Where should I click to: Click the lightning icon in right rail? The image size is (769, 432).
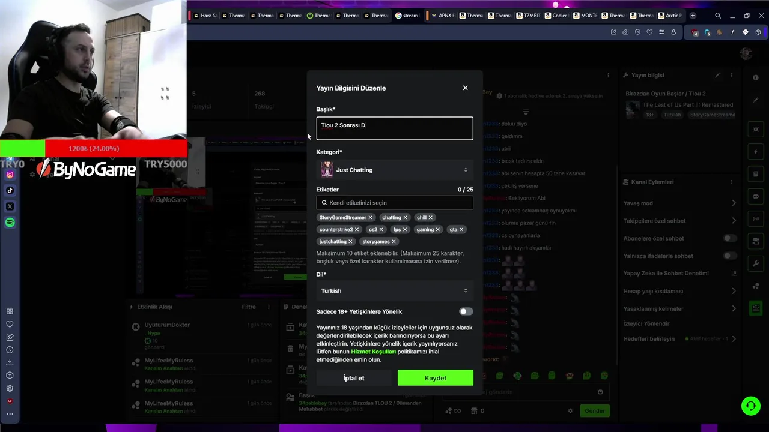point(756,152)
